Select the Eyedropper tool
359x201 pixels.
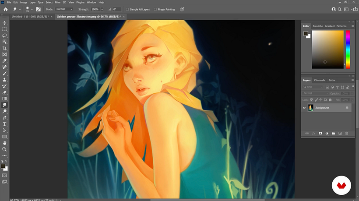coord(5,61)
